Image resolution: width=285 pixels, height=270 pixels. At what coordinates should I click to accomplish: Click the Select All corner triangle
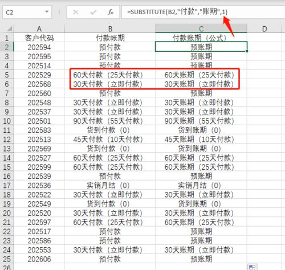pyautogui.click(x=9, y=29)
